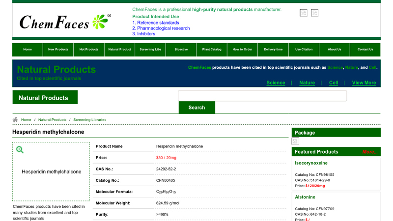Click the magnifier zoom icon on structure image
This screenshot has width=393, height=221.
pos(20,150)
